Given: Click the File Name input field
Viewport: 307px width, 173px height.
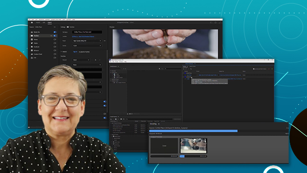Looking at the screenshot, I should coord(87,32).
